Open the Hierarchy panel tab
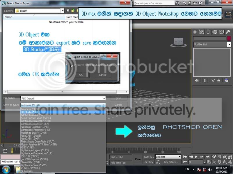 pos(208,32)
